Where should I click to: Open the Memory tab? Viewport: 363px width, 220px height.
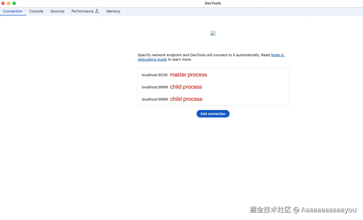113,11
